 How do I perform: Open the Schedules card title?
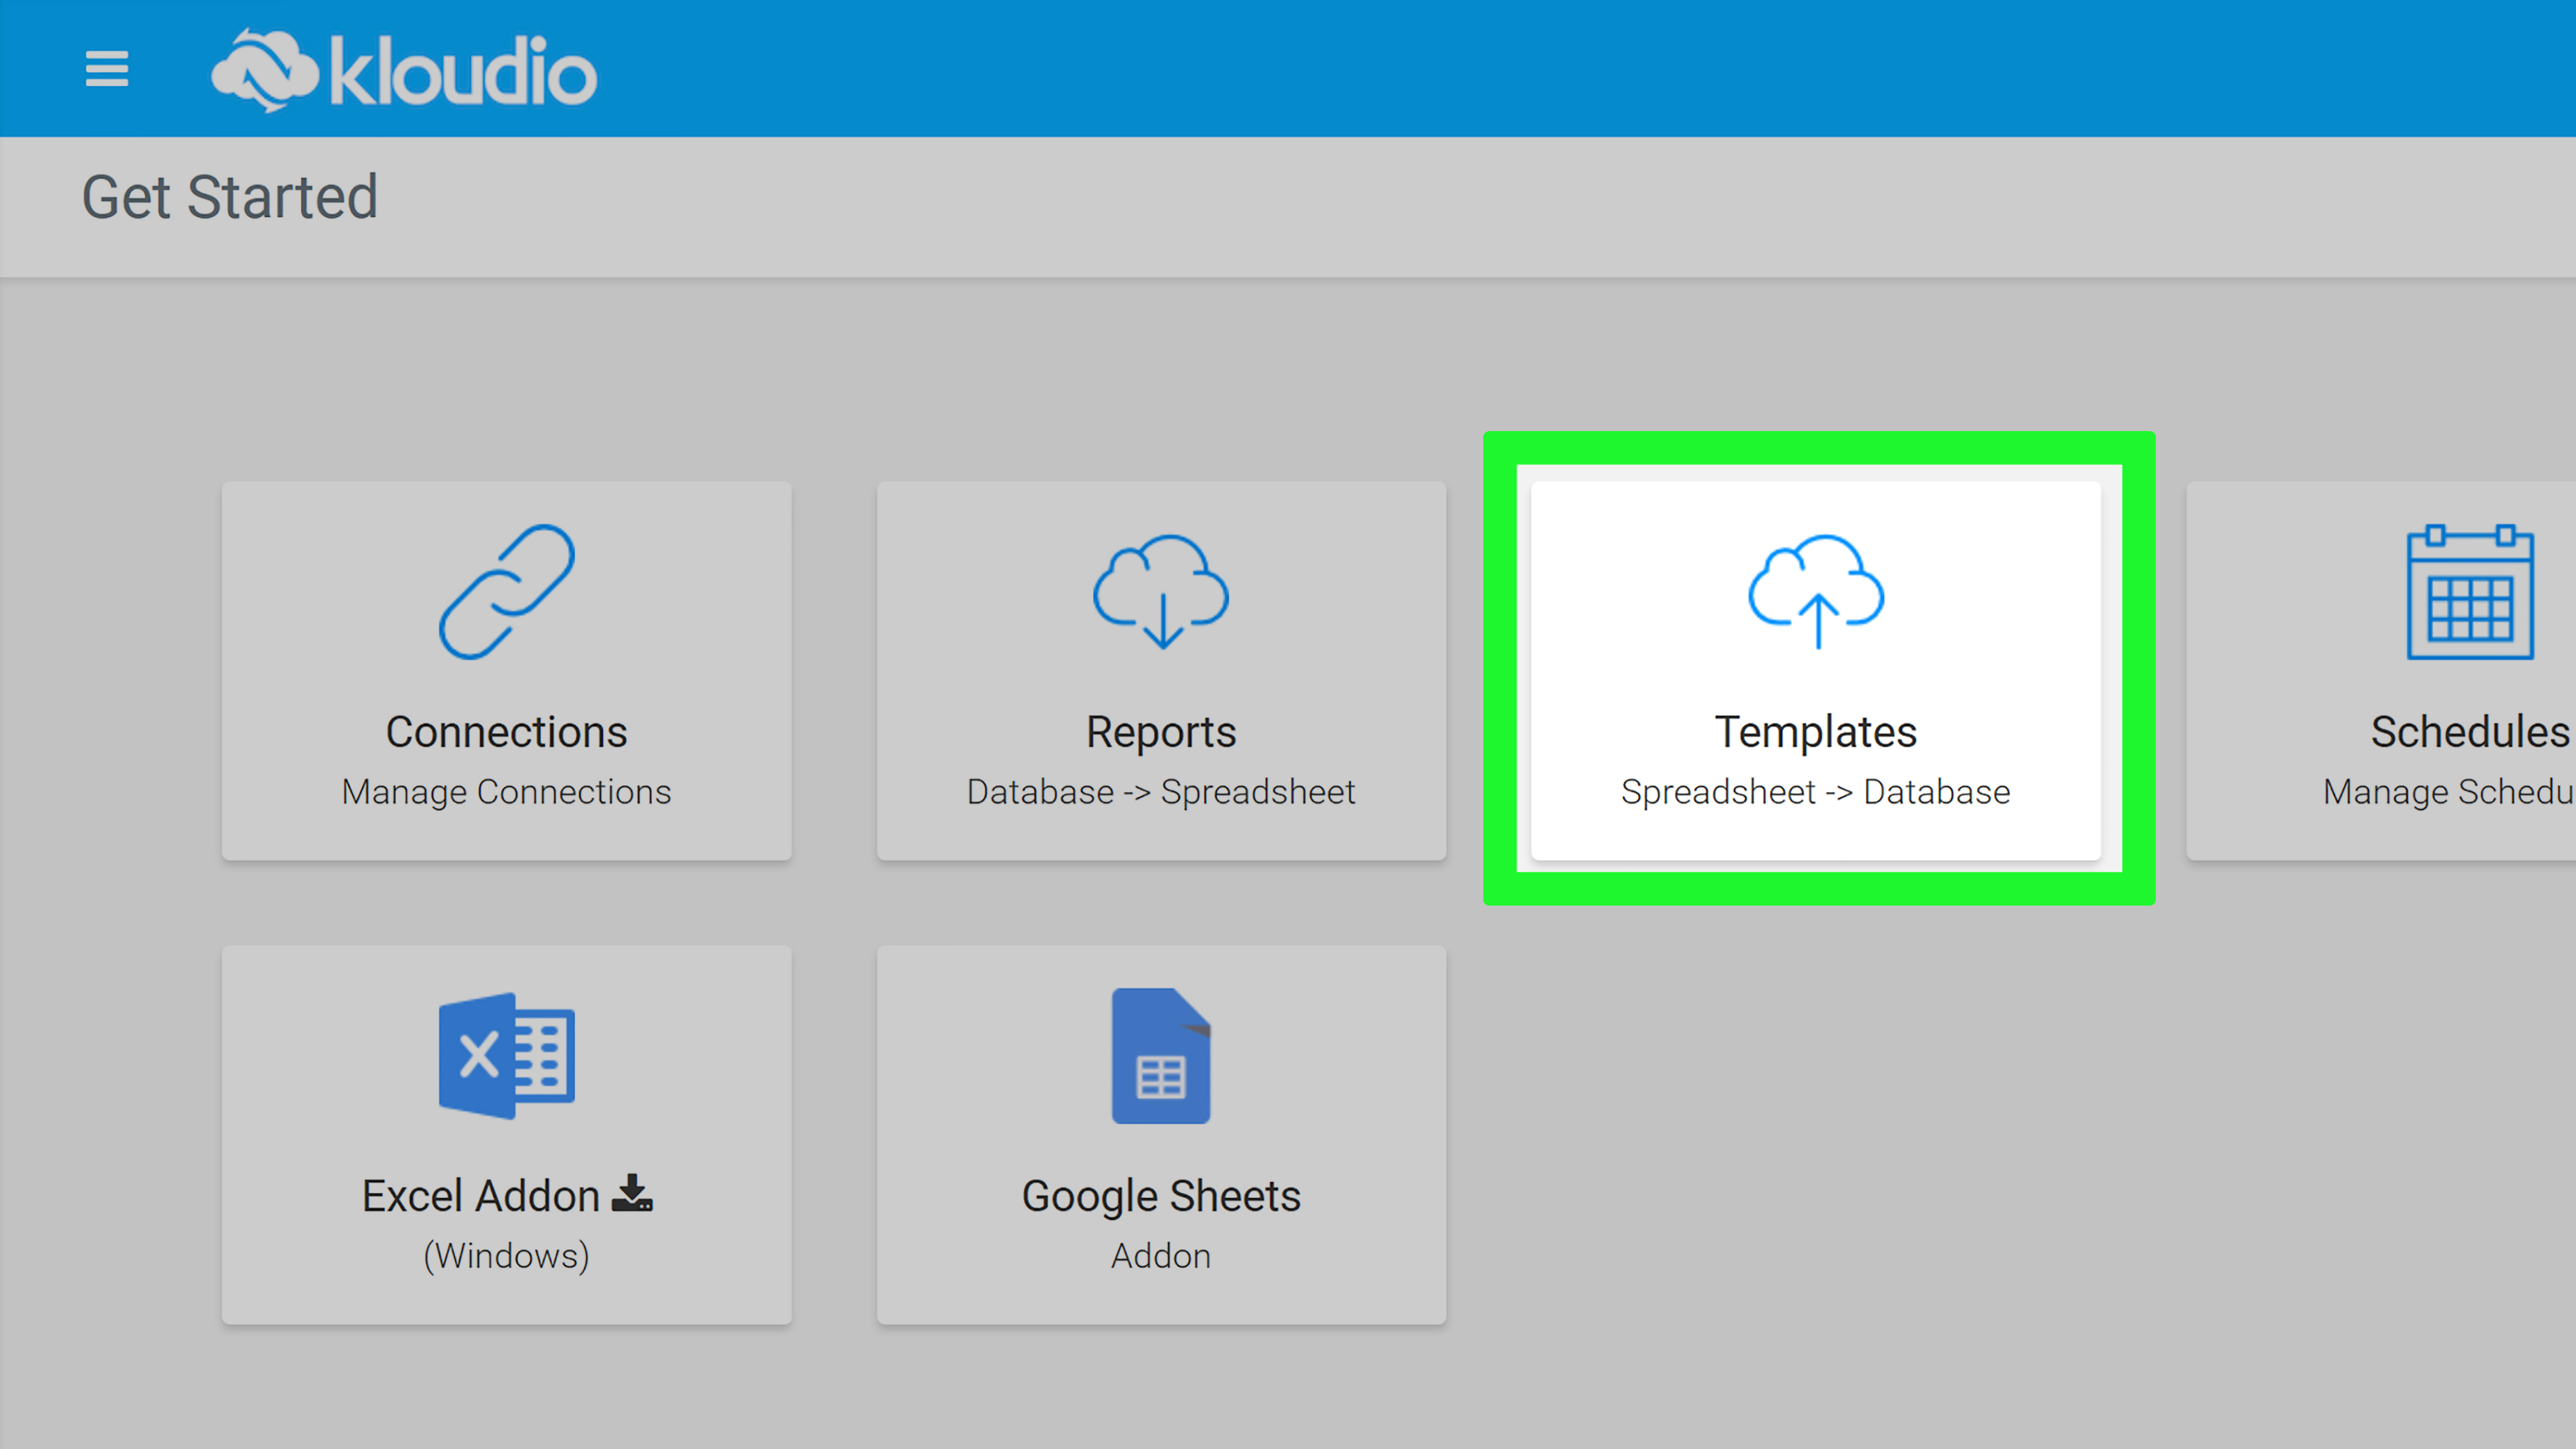(x=2470, y=732)
